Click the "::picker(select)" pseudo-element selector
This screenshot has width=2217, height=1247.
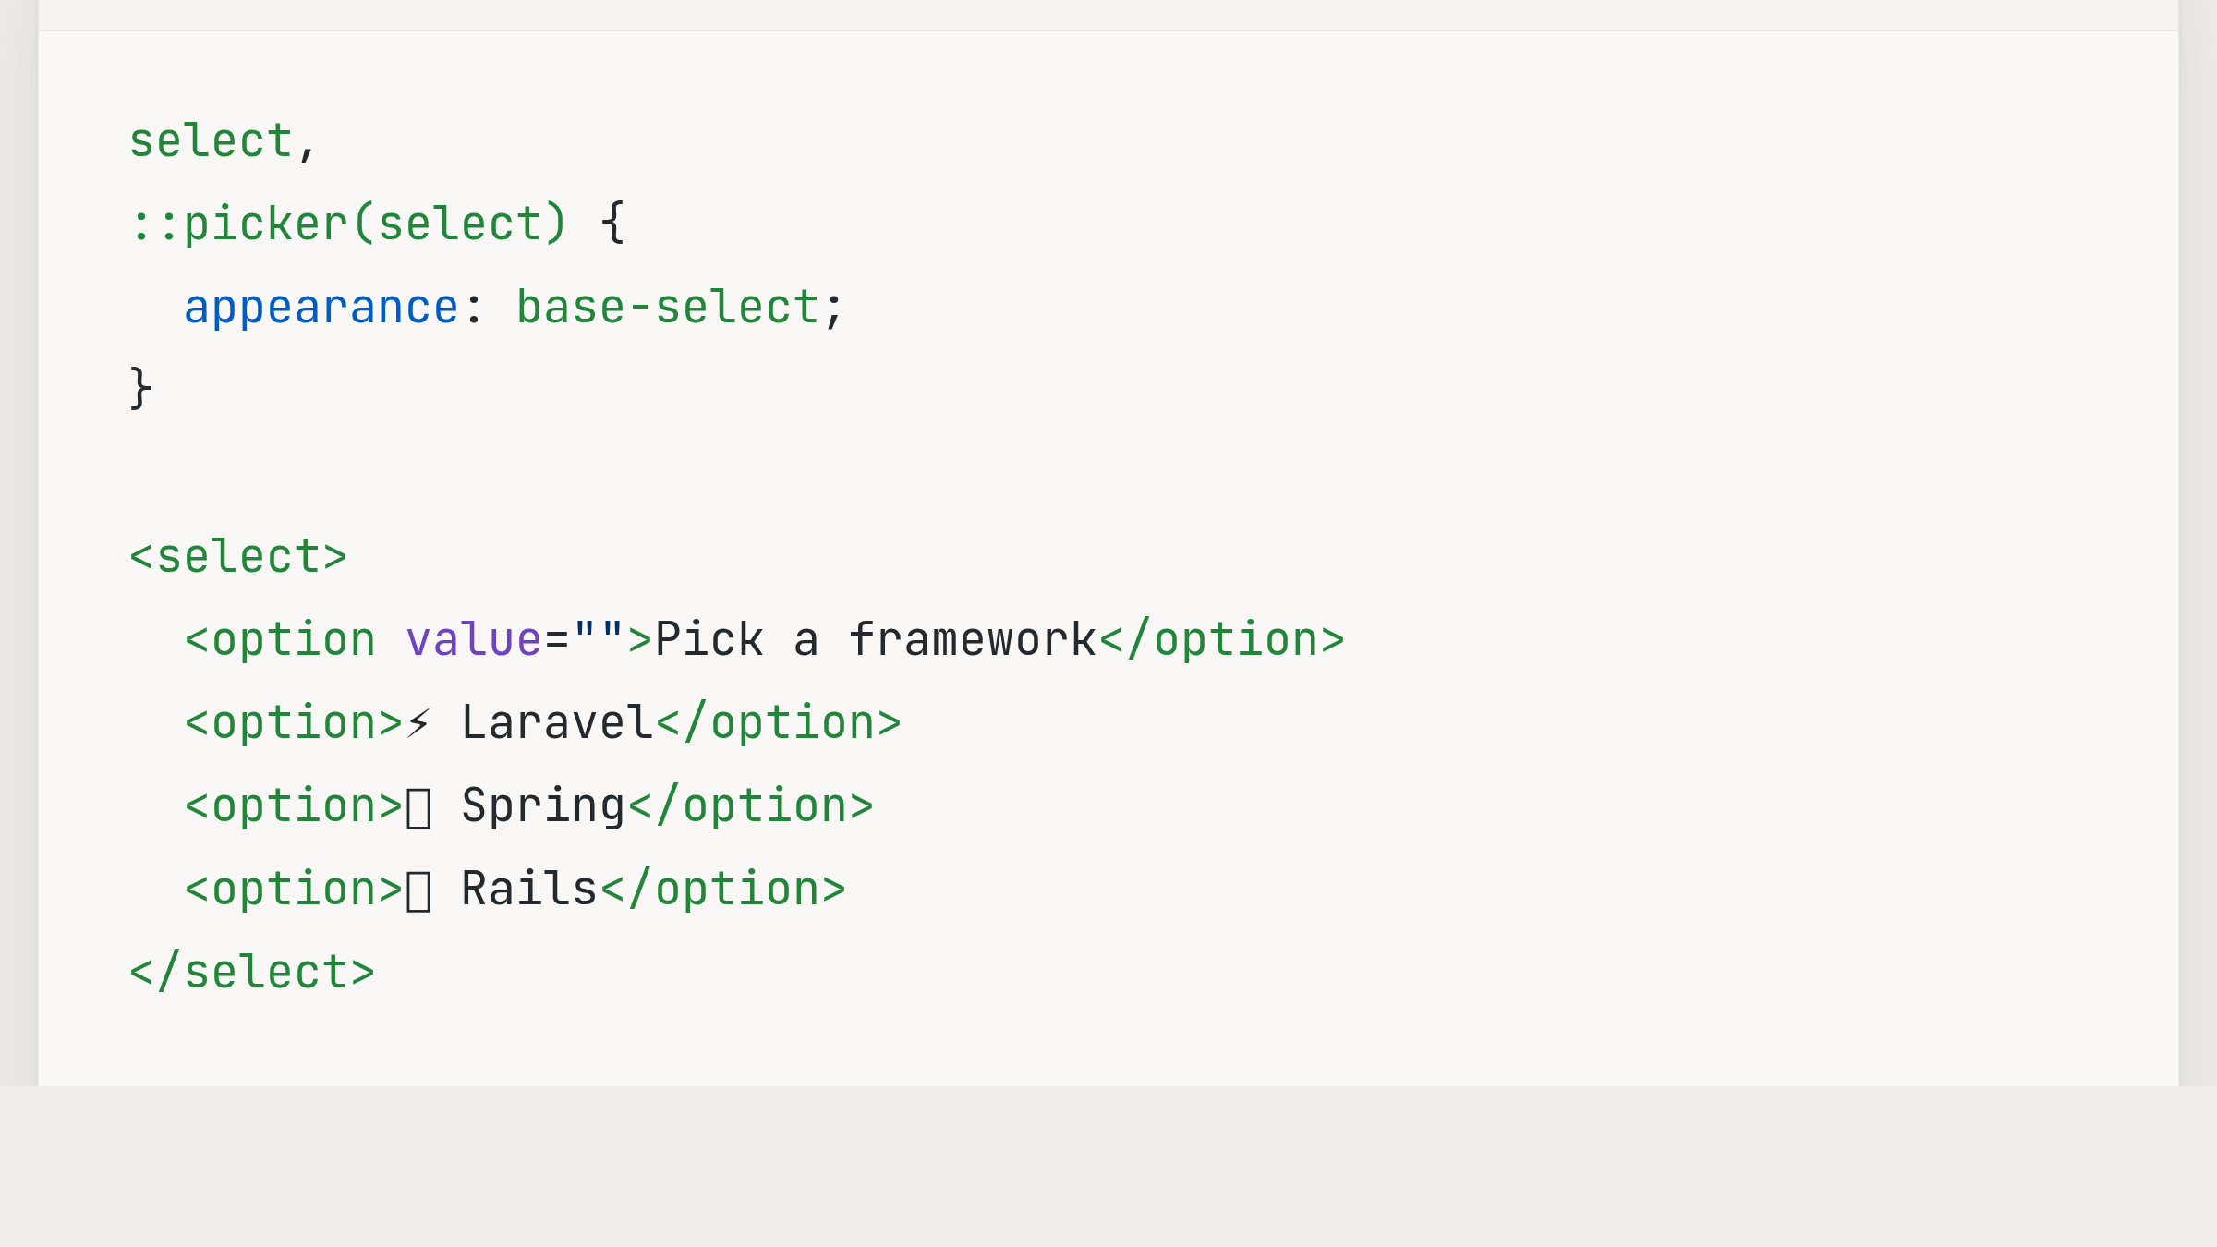(347, 224)
